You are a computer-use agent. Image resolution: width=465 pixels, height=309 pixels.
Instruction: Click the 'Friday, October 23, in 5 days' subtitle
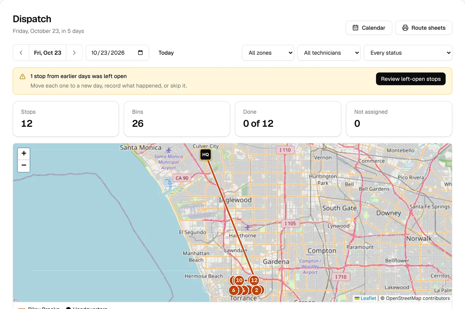tap(48, 31)
